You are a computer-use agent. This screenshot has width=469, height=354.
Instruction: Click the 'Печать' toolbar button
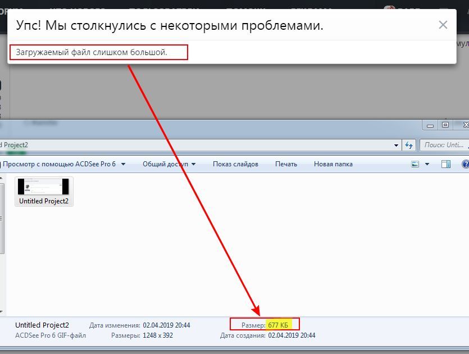coord(286,164)
